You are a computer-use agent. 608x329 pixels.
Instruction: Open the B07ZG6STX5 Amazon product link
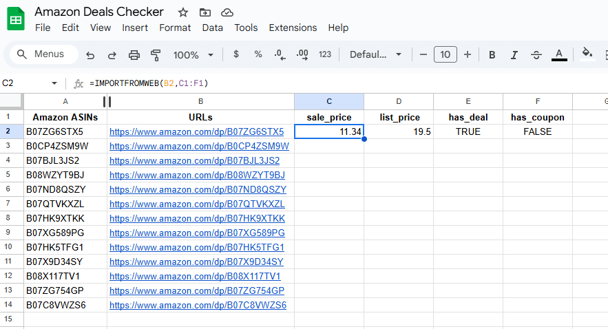point(196,131)
